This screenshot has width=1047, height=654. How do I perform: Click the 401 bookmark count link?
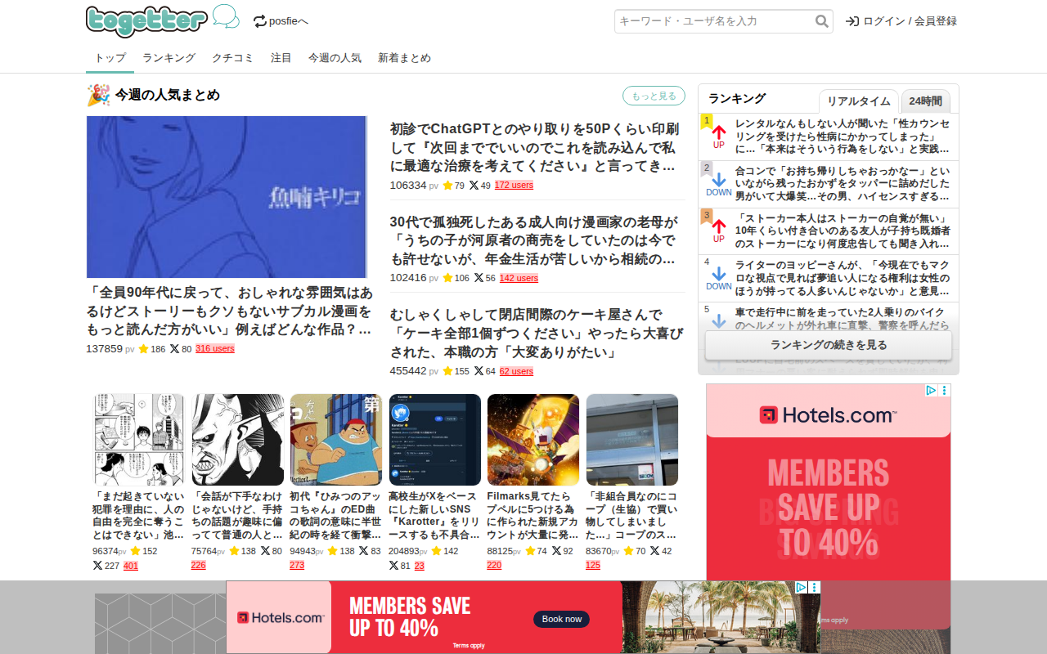131,565
